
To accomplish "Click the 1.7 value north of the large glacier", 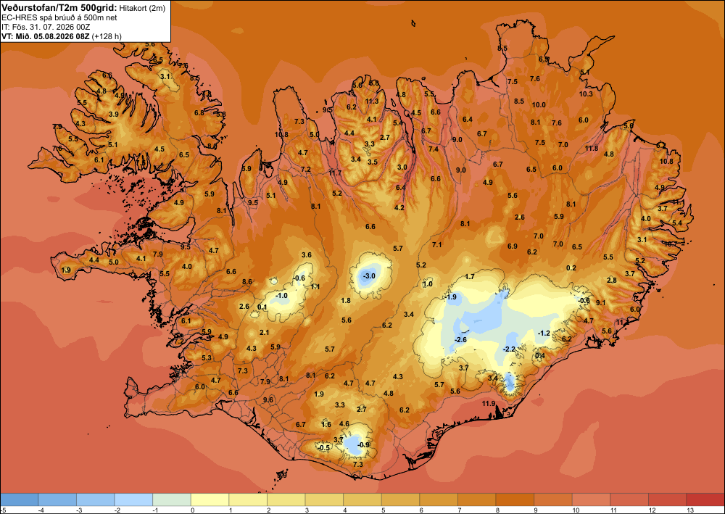I will coord(470,277).
